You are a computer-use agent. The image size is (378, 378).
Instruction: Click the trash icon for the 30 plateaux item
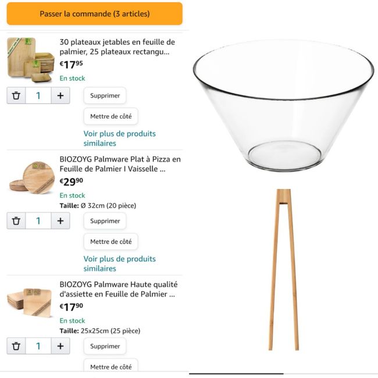[16, 95]
